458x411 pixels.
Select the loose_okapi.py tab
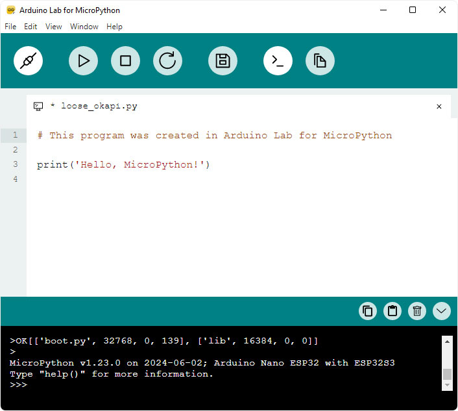click(238, 106)
